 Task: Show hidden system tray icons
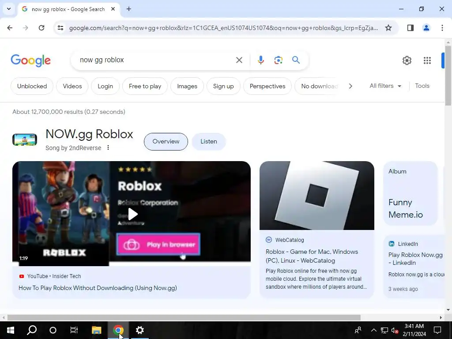tap(373, 330)
